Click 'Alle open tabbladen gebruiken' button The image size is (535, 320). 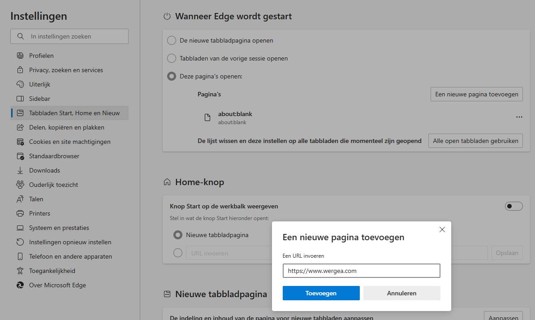pyautogui.click(x=475, y=141)
